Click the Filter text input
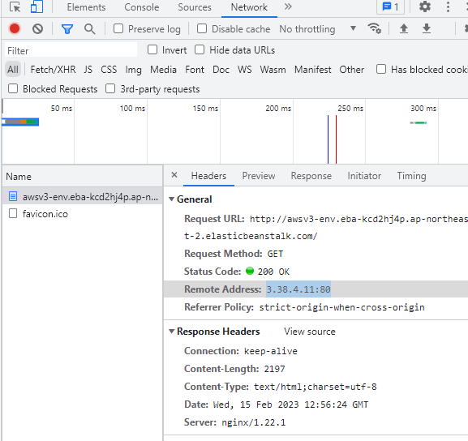The width and height of the screenshot is (468, 441). pos(71,50)
